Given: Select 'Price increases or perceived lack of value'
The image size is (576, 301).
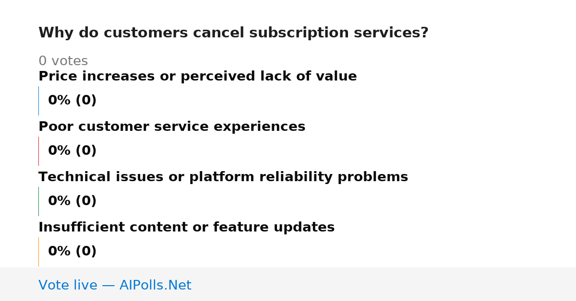Looking at the screenshot, I should [x=198, y=77].
